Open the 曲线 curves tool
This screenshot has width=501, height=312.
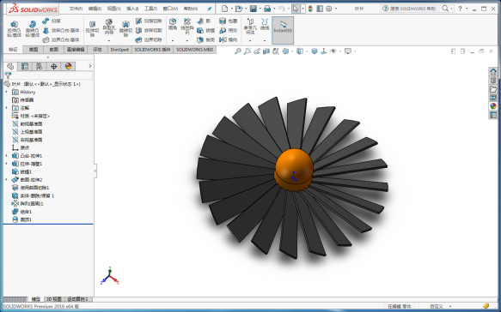(x=265, y=24)
